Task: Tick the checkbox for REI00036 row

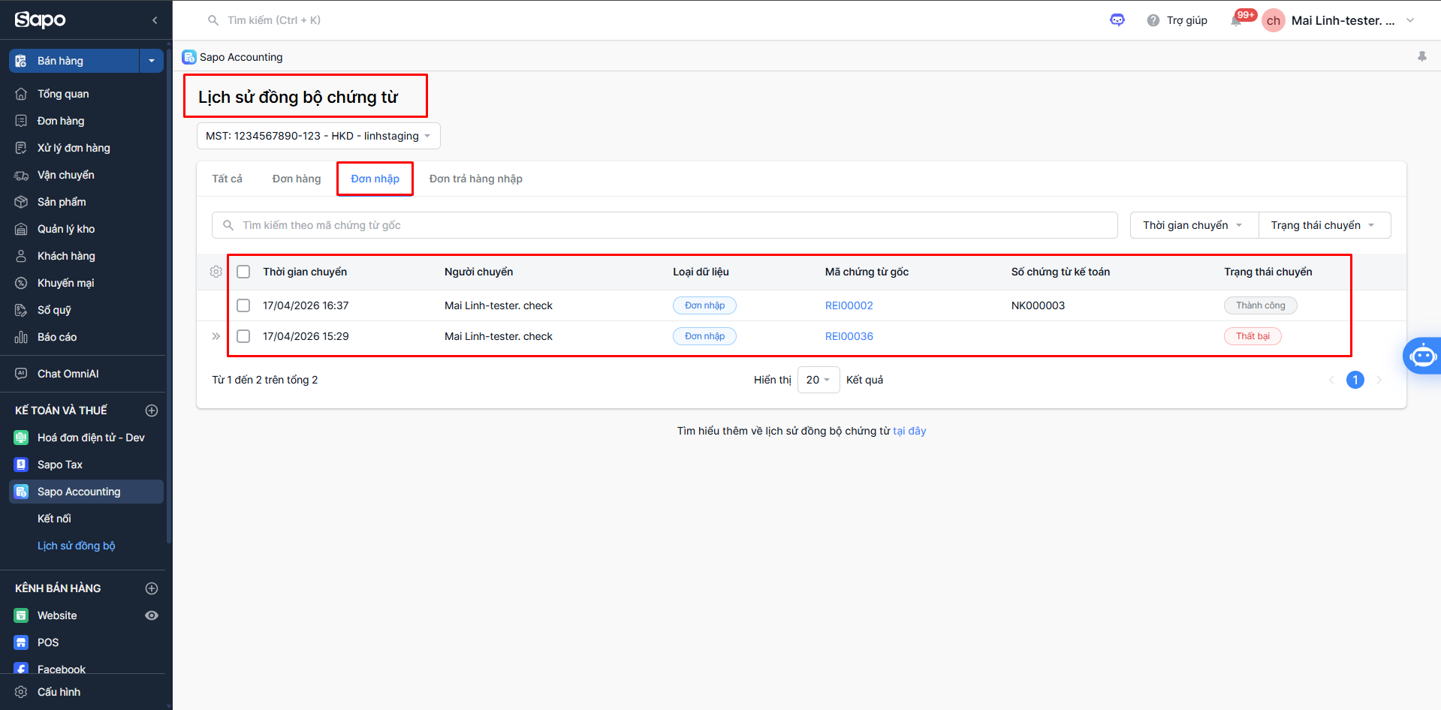Action: pos(243,336)
